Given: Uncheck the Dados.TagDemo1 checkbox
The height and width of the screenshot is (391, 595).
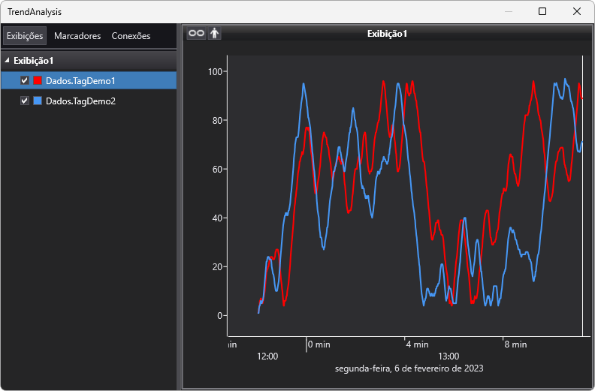Looking at the screenshot, I should tap(25, 80).
